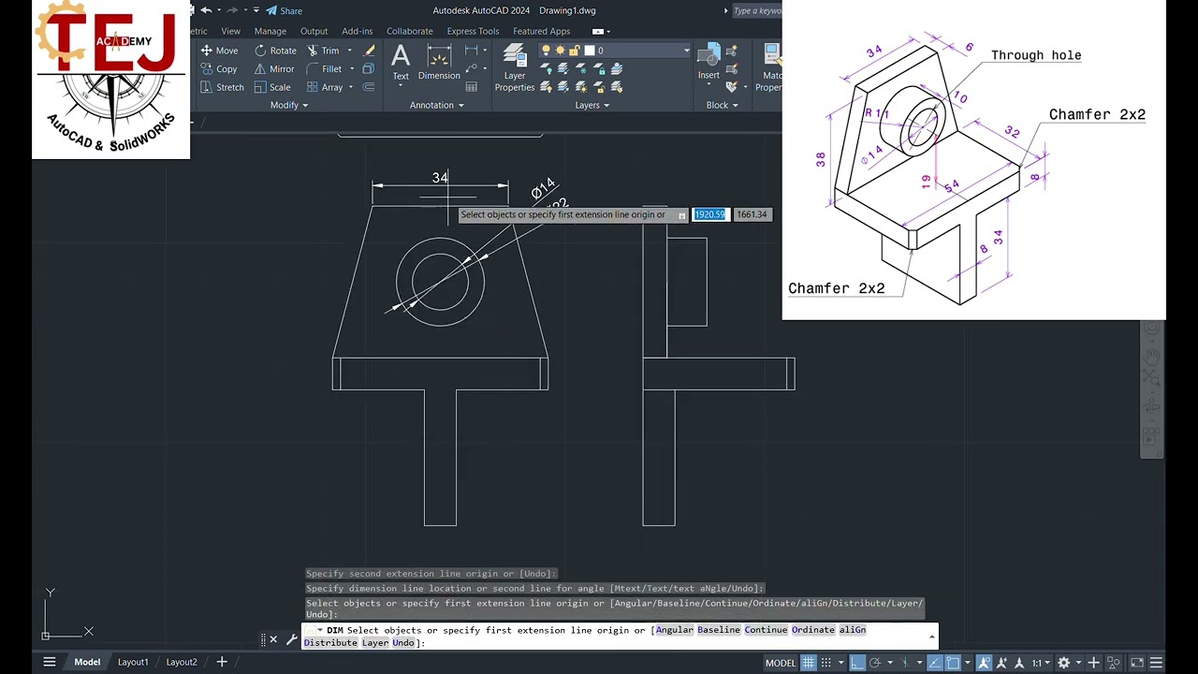Choose the Baseline command option
Viewport: 1198px width, 674px height.
(x=719, y=630)
